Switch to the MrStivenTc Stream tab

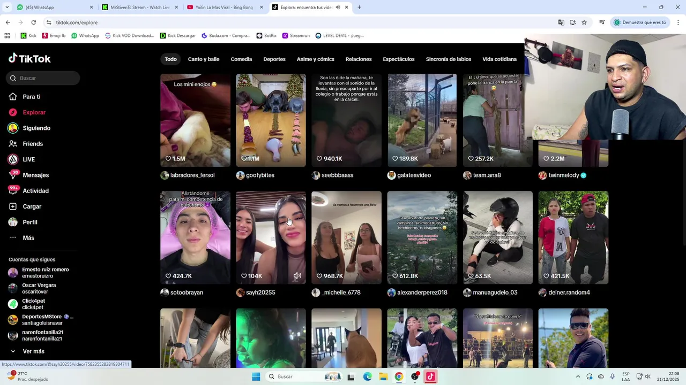pyautogui.click(x=139, y=7)
